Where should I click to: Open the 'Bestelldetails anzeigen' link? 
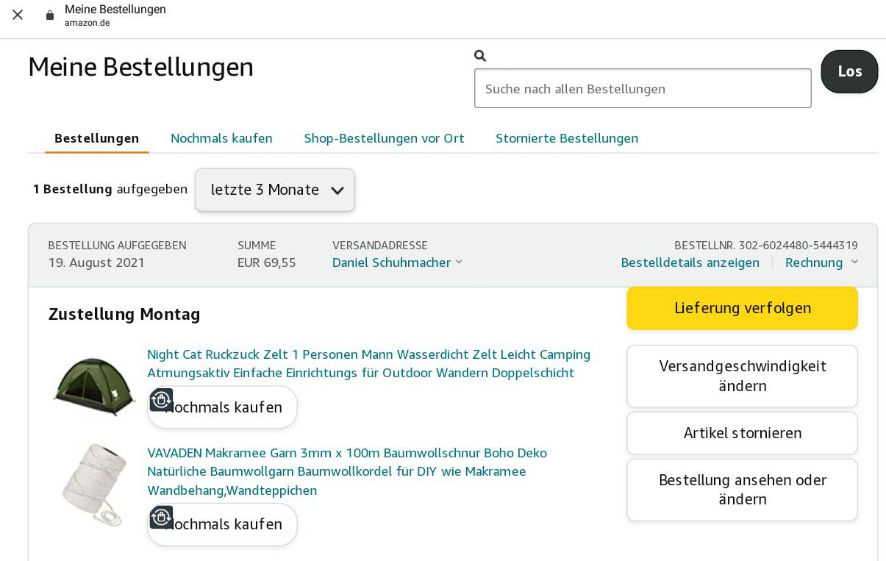tap(690, 262)
